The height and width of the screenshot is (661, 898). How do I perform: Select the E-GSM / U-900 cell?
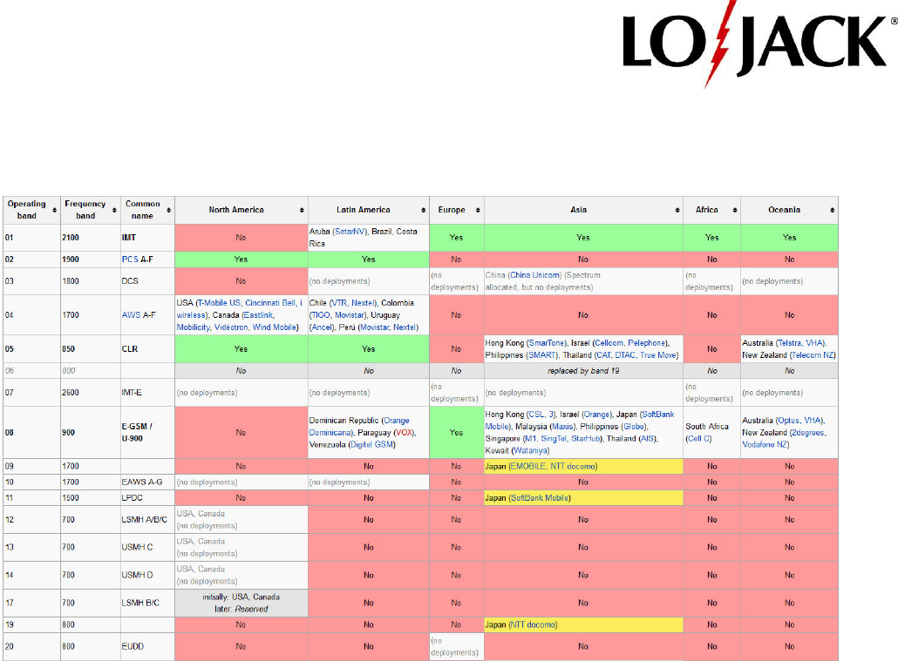(x=147, y=433)
